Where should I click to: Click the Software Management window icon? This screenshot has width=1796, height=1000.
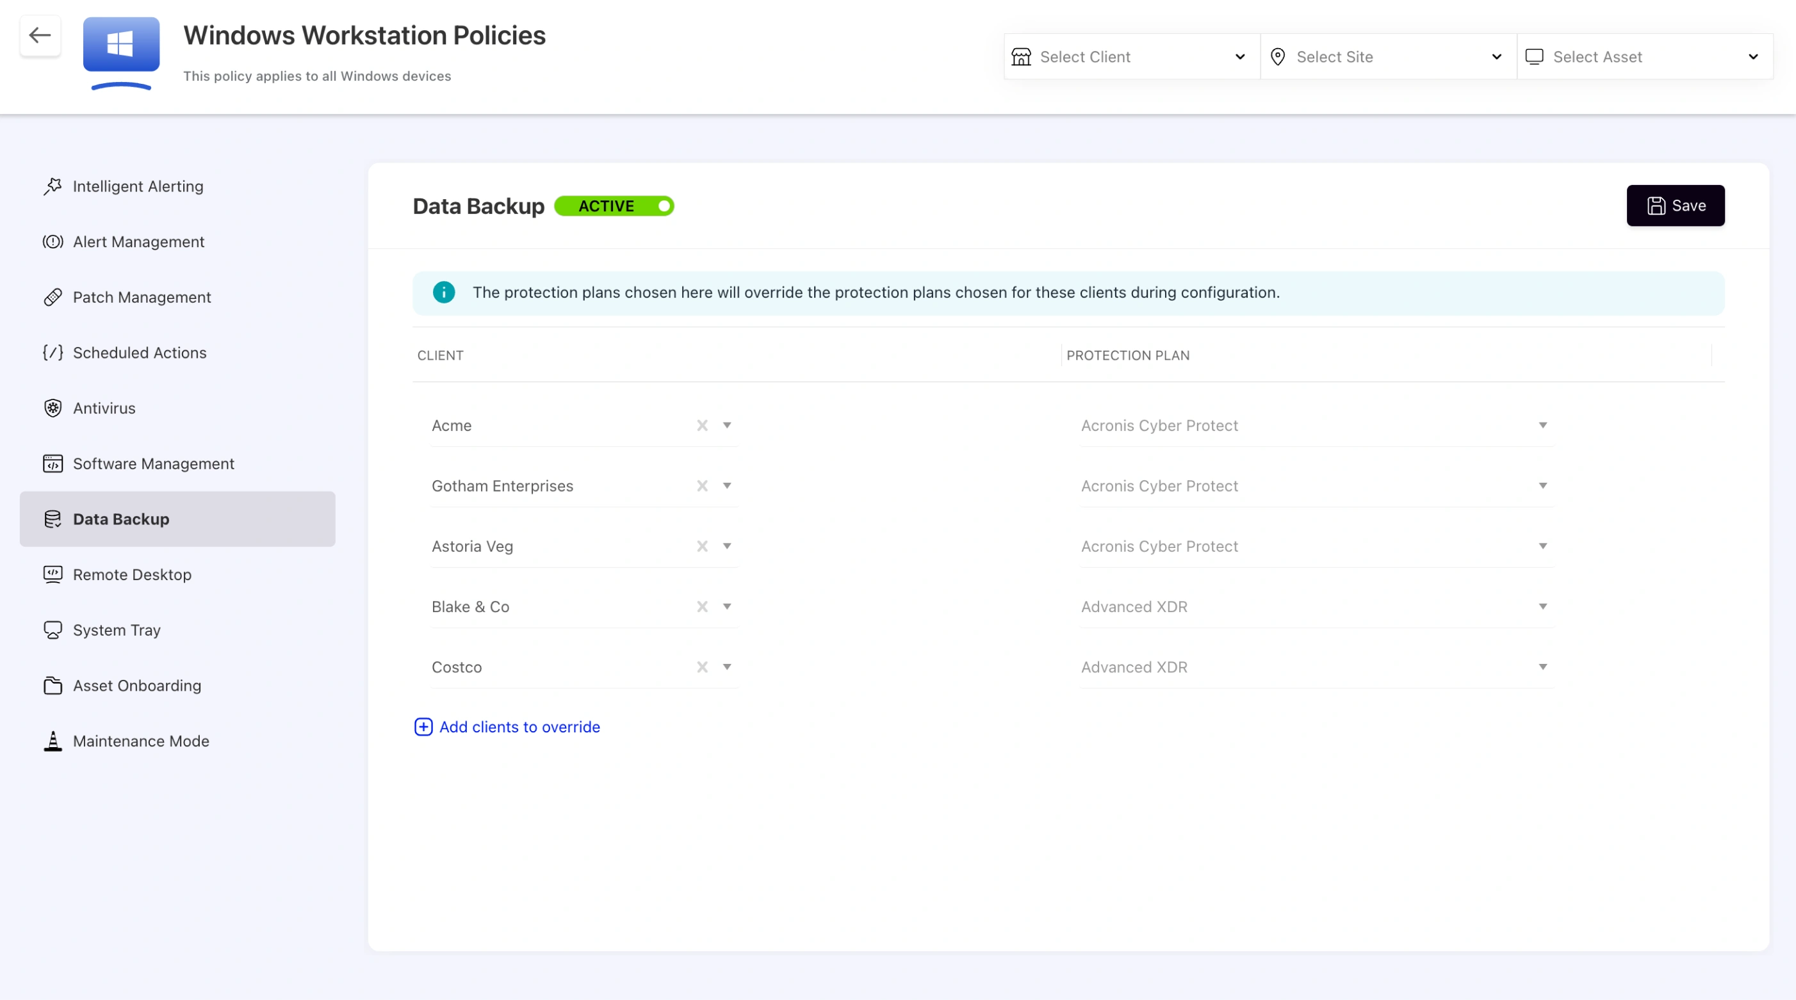(53, 464)
